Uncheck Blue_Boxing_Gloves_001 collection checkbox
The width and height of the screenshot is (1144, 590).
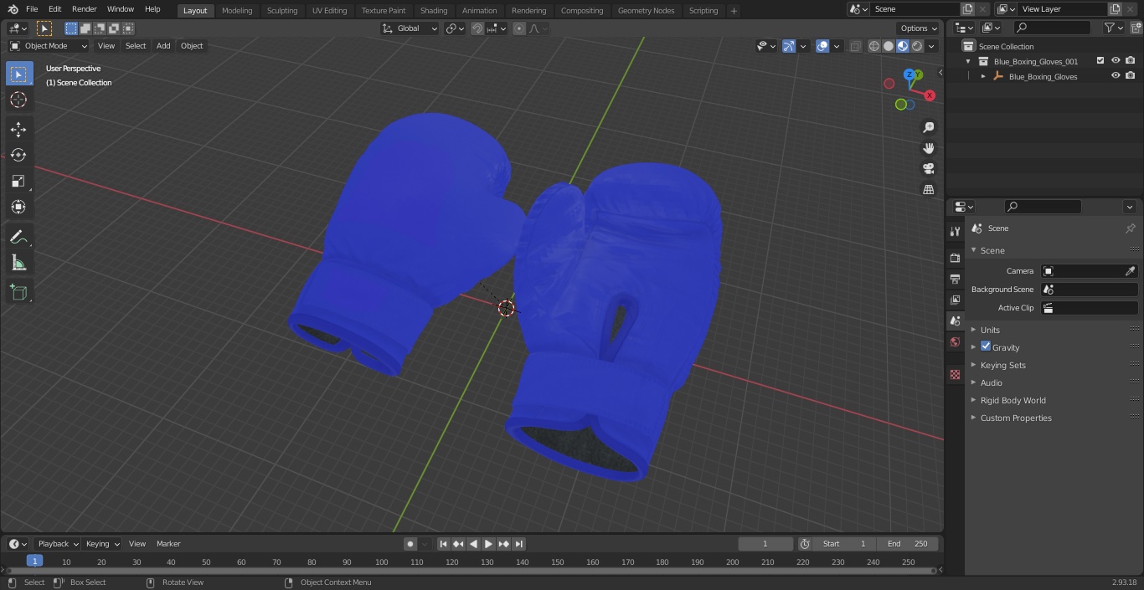tap(1100, 61)
